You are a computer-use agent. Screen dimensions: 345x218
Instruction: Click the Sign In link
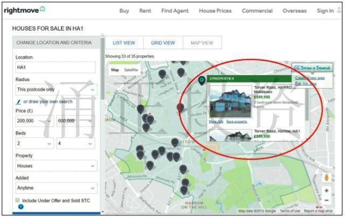pyautogui.click(x=325, y=11)
